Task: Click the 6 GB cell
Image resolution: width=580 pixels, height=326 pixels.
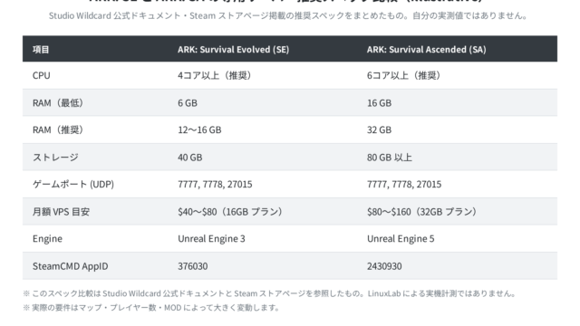Action: pos(188,102)
